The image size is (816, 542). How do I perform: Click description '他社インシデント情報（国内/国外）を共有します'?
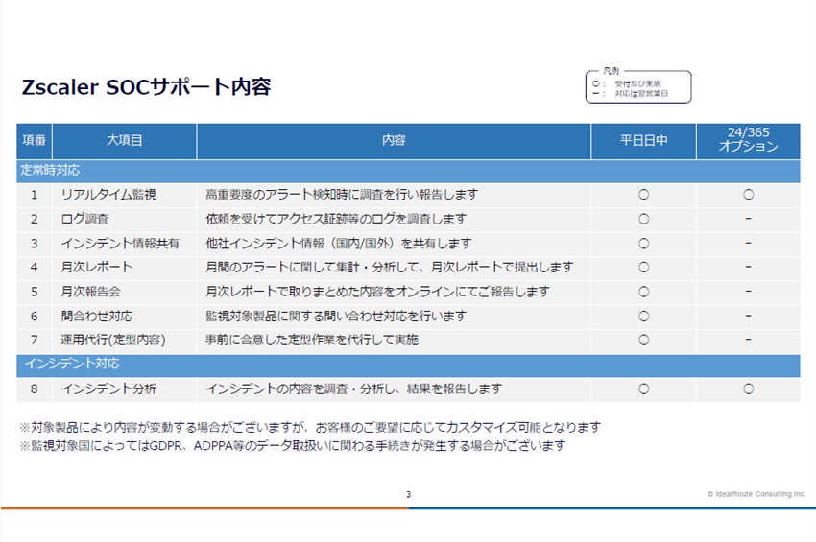339,244
